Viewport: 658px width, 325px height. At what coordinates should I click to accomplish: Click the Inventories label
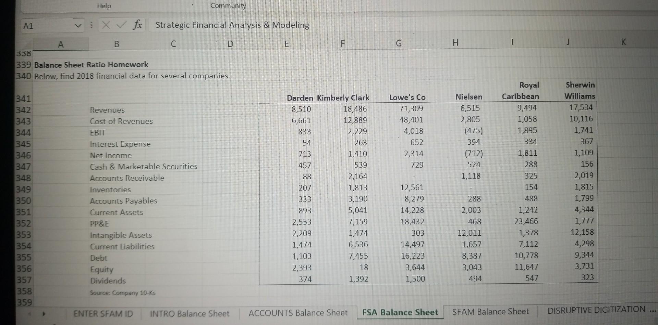(110, 190)
